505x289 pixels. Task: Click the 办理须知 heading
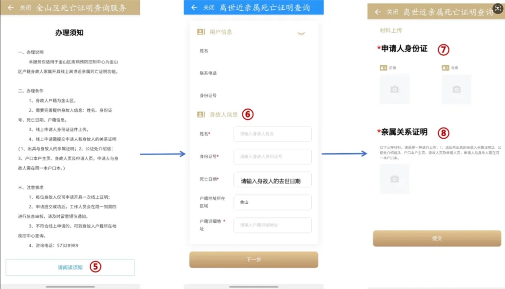69,33
